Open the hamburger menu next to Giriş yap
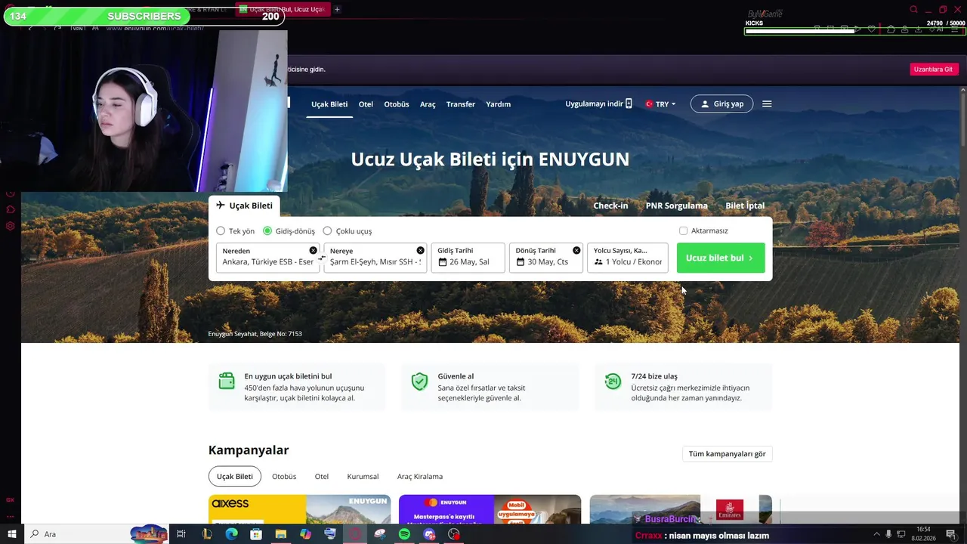967x544 pixels. click(x=767, y=104)
